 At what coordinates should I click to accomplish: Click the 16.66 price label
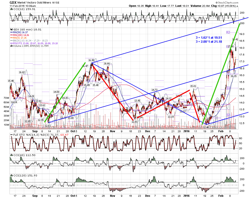[x=107, y=64]
